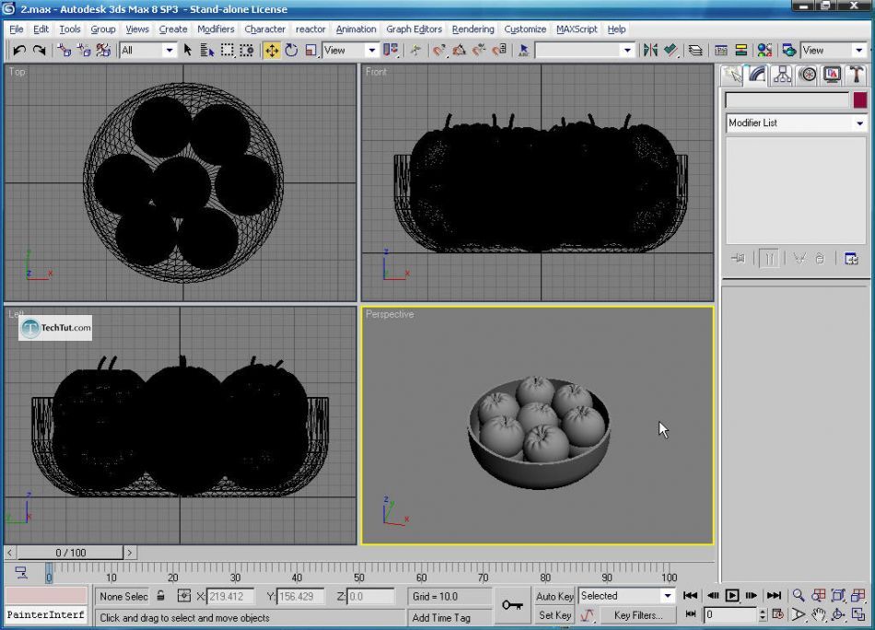Switch to Hierarchy command panel tab
Screen dimensions: 875x630
(x=782, y=75)
